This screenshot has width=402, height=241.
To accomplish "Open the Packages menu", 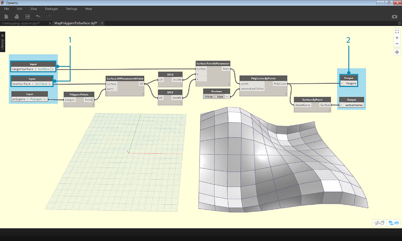I will point(51,9).
